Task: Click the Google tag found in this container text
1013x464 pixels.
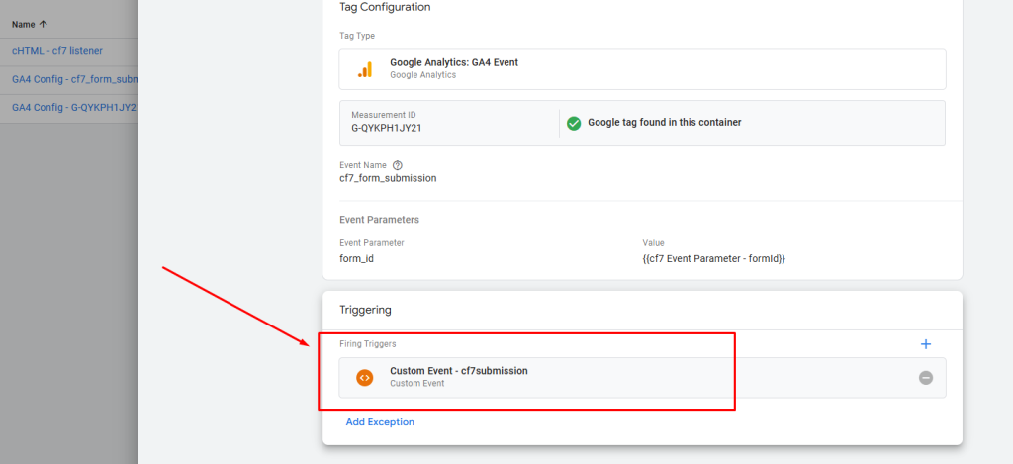Action: click(x=664, y=122)
